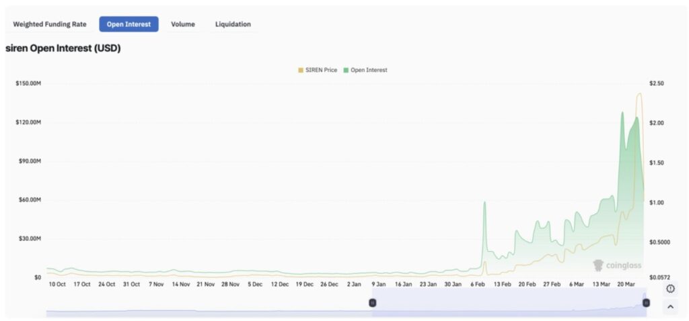Click the selected range area in the navigator
This screenshot has height=321, width=689.
(509, 306)
